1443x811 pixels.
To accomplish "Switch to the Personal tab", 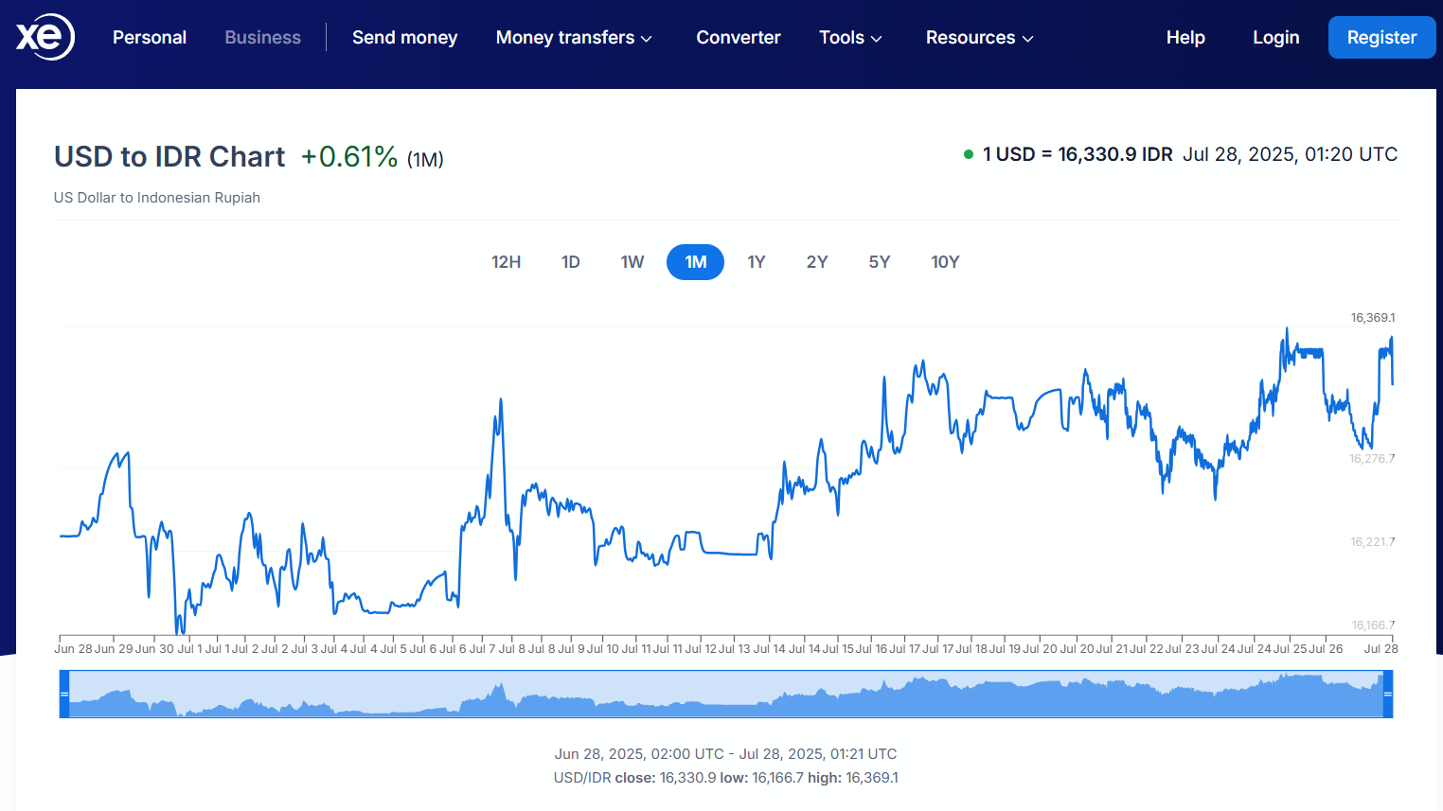I will 150,38.
